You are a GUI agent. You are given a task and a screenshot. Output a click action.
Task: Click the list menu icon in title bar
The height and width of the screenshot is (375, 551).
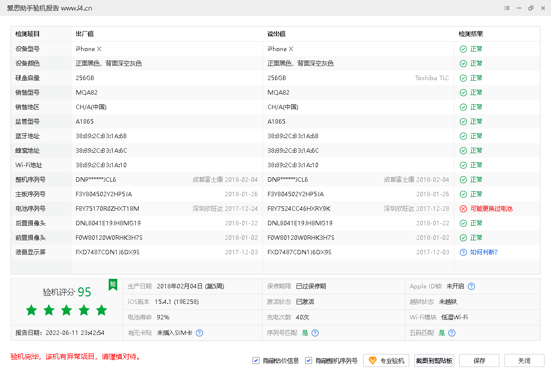point(507,8)
